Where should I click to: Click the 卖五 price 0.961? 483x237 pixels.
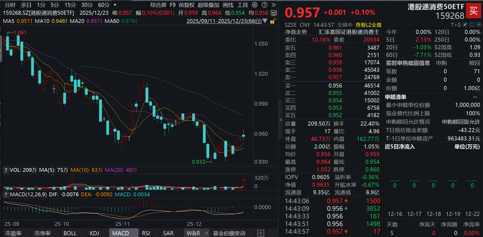coord(335,48)
